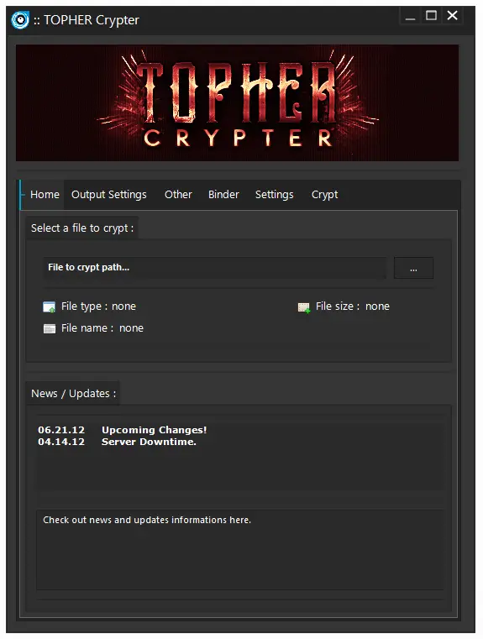Click the 'File name : none' label

102,328
